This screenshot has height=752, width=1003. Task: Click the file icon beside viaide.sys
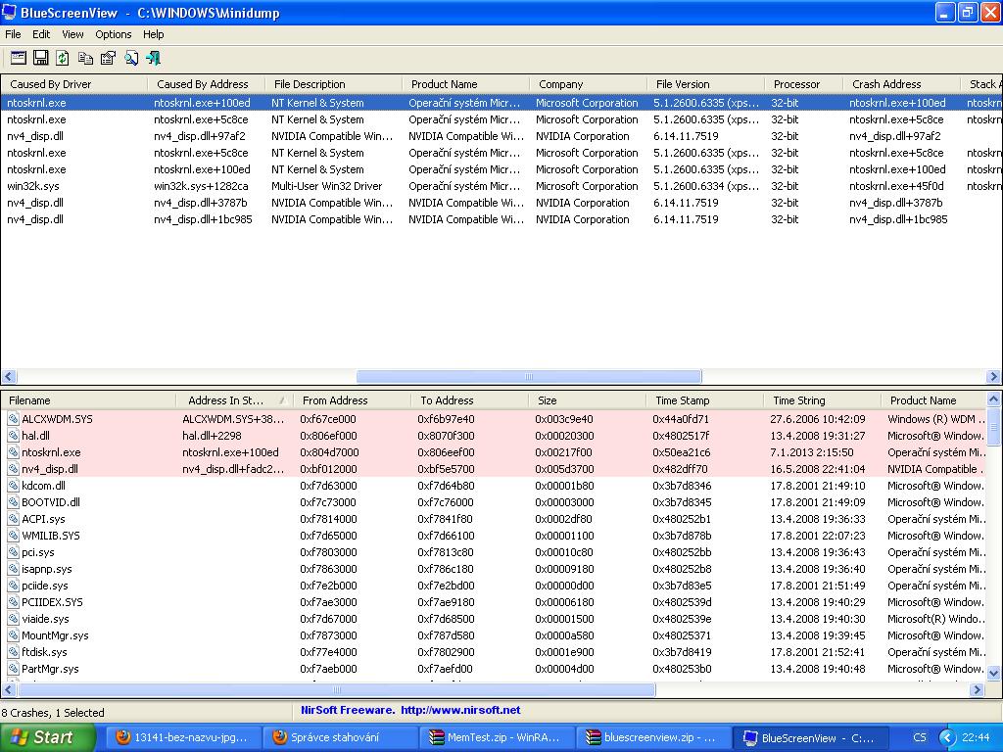click(x=13, y=619)
